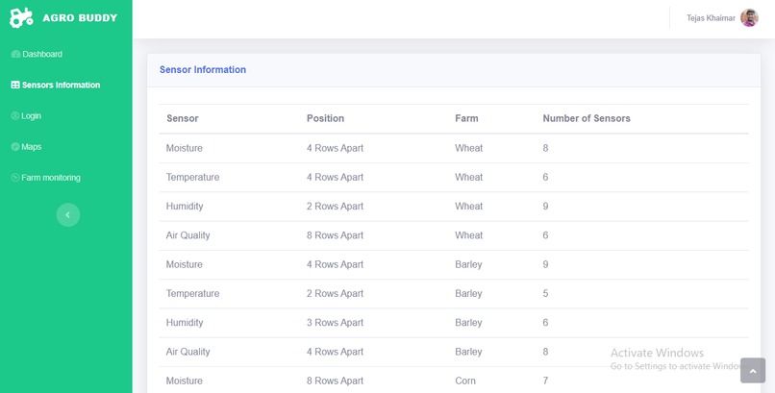
Task: Select the Air Quality cell in the Barley row
Action: (x=187, y=352)
